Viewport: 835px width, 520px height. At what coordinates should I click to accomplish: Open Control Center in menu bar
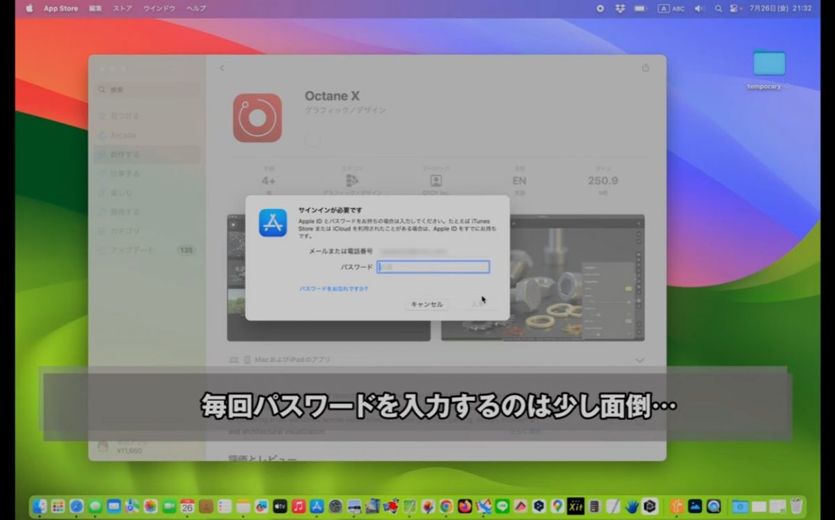click(734, 8)
